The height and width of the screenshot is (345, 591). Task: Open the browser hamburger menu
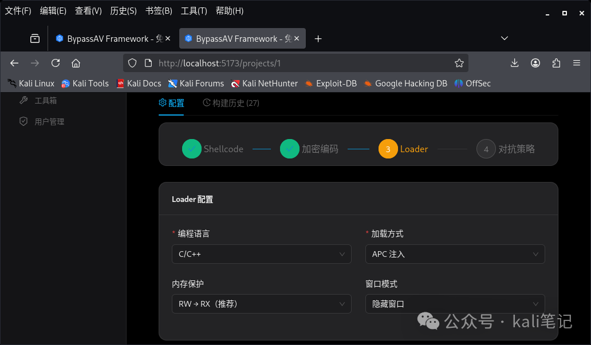(x=576, y=63)
